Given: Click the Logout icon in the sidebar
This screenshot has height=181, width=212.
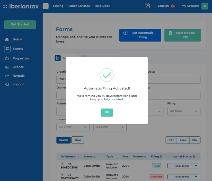Looking at the screenshot, I should [7, 84].
